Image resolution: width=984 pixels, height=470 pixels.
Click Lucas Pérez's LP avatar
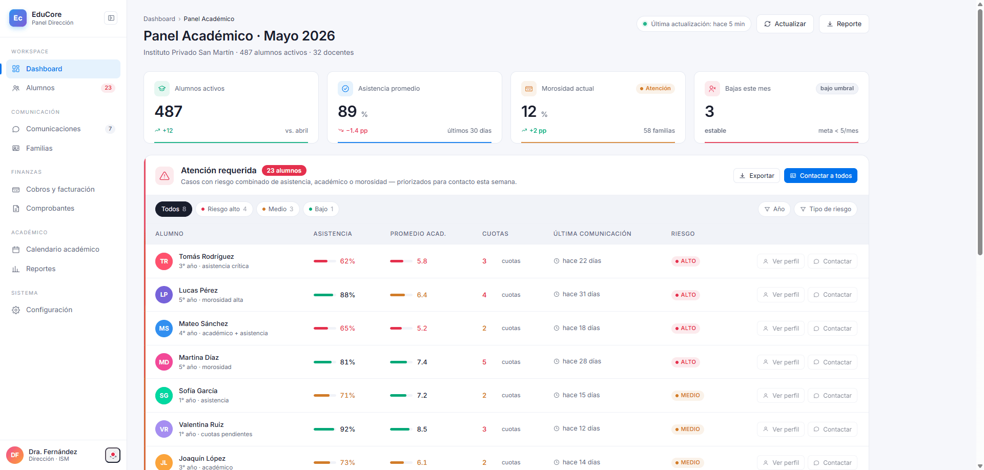click(x=164, y=295)
